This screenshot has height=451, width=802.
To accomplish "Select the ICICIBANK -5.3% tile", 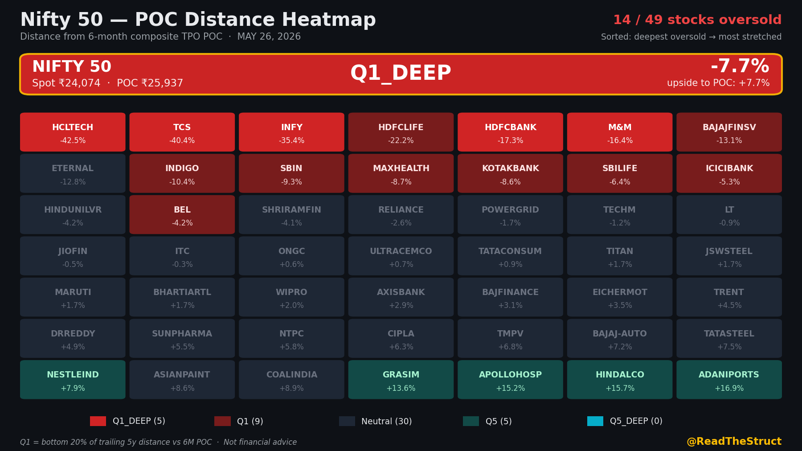I will (729, 173).
